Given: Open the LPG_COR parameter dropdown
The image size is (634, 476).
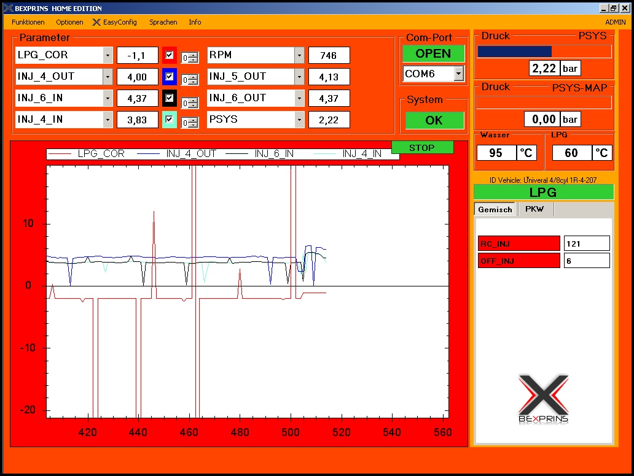Looking at the screenshot, I should point(108,55).
